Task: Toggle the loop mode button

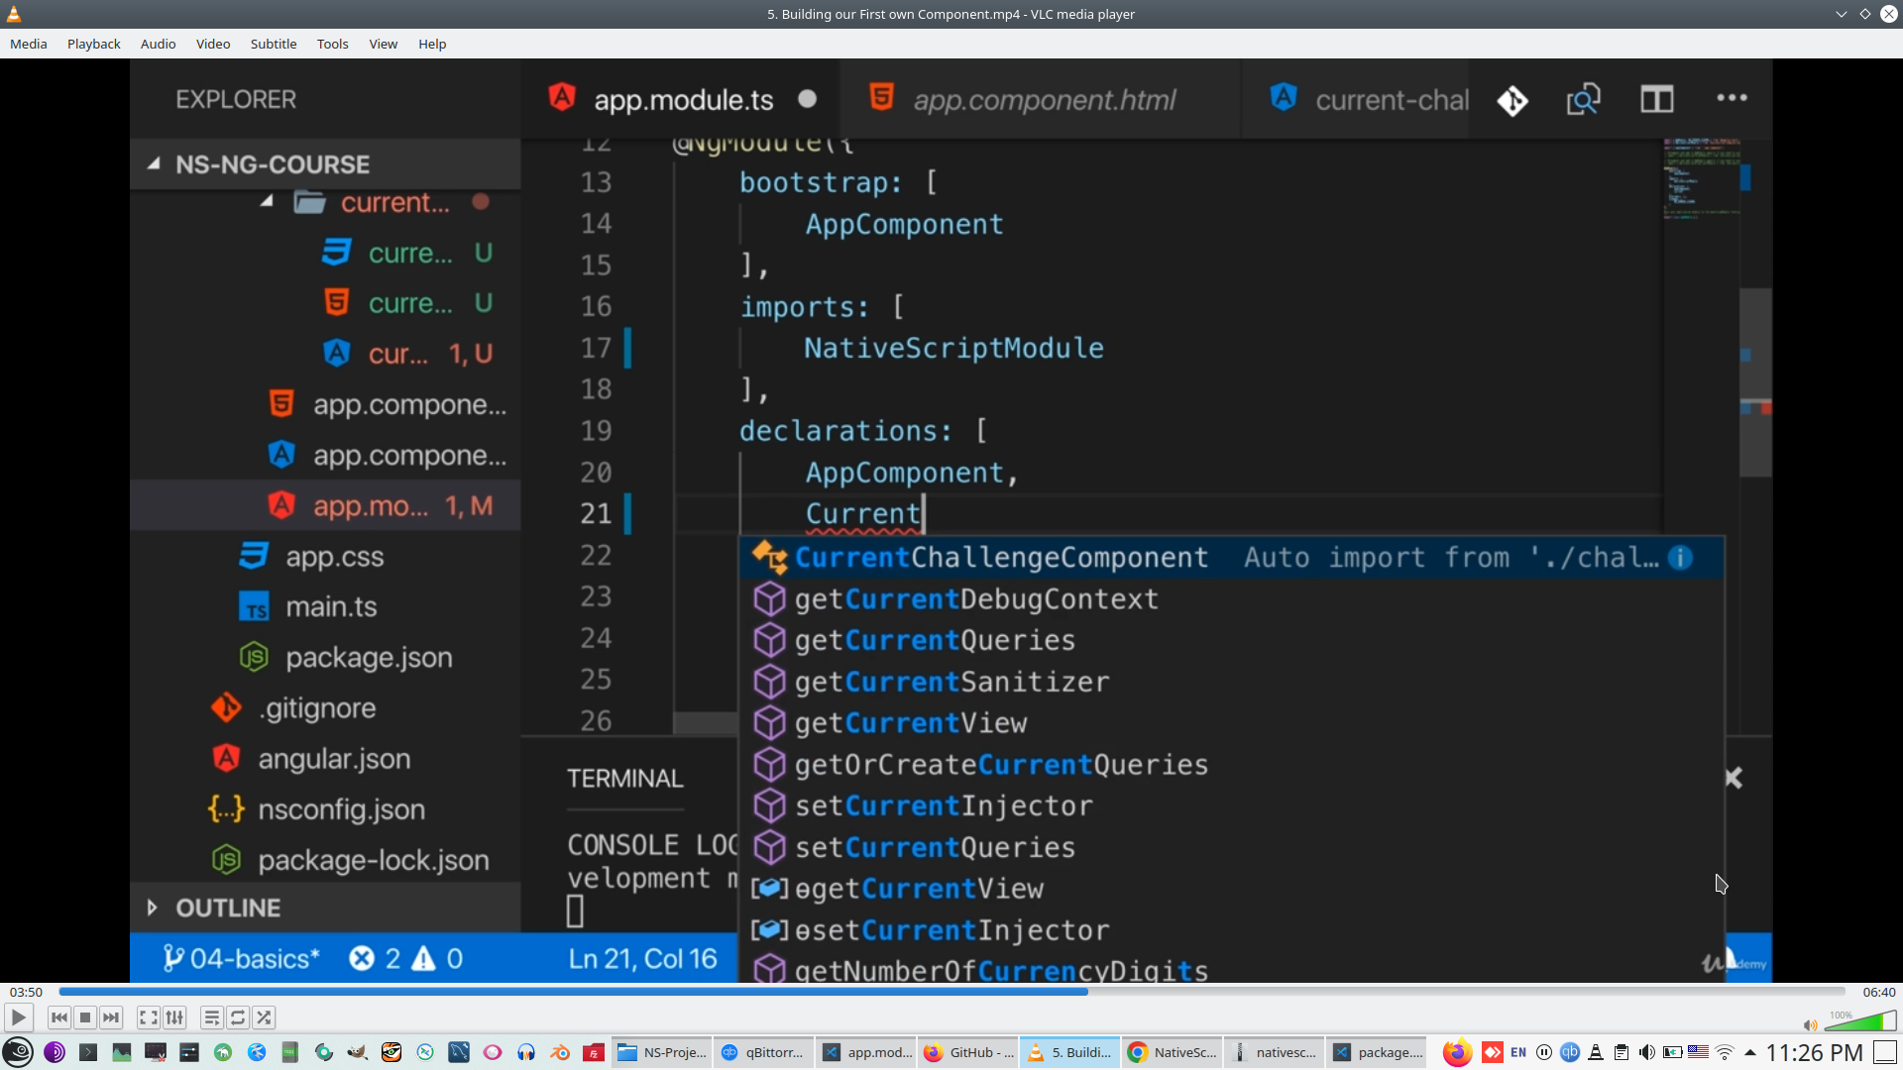Action: tap(238, 1017)
